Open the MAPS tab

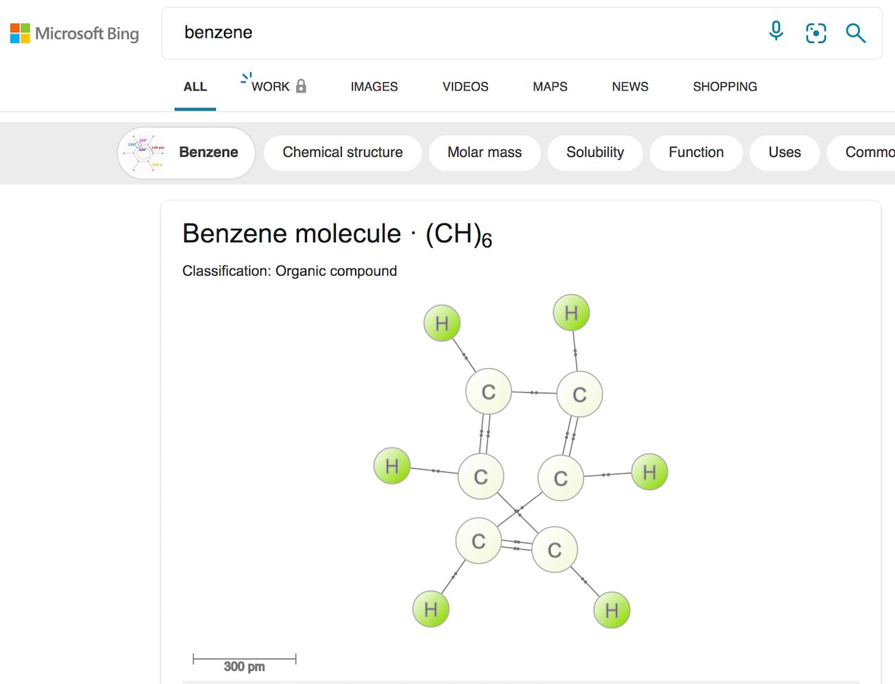tap(549, 86)
